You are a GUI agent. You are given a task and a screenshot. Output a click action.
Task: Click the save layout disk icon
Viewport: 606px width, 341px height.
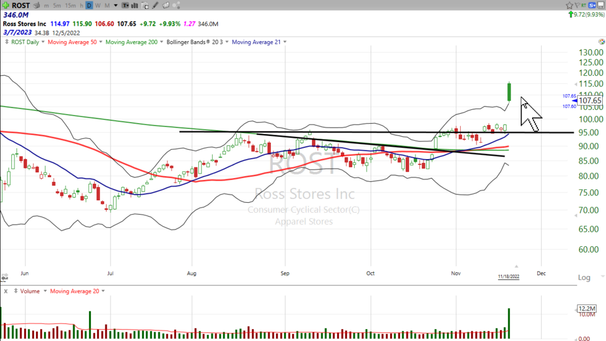pos(601,6)
